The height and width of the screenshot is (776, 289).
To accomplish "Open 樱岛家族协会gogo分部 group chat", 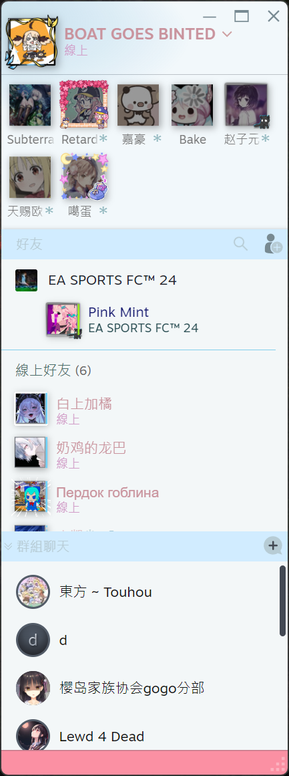I will point(144,688).
